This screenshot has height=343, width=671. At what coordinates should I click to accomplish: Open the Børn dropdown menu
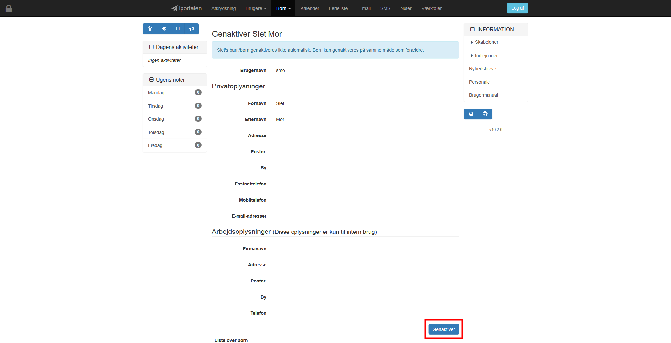pyautogui.click(x=283, y=8)
